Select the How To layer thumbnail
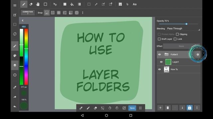Image resolution: width=213 pixels, height=119 pixels. tap(166, 69)
